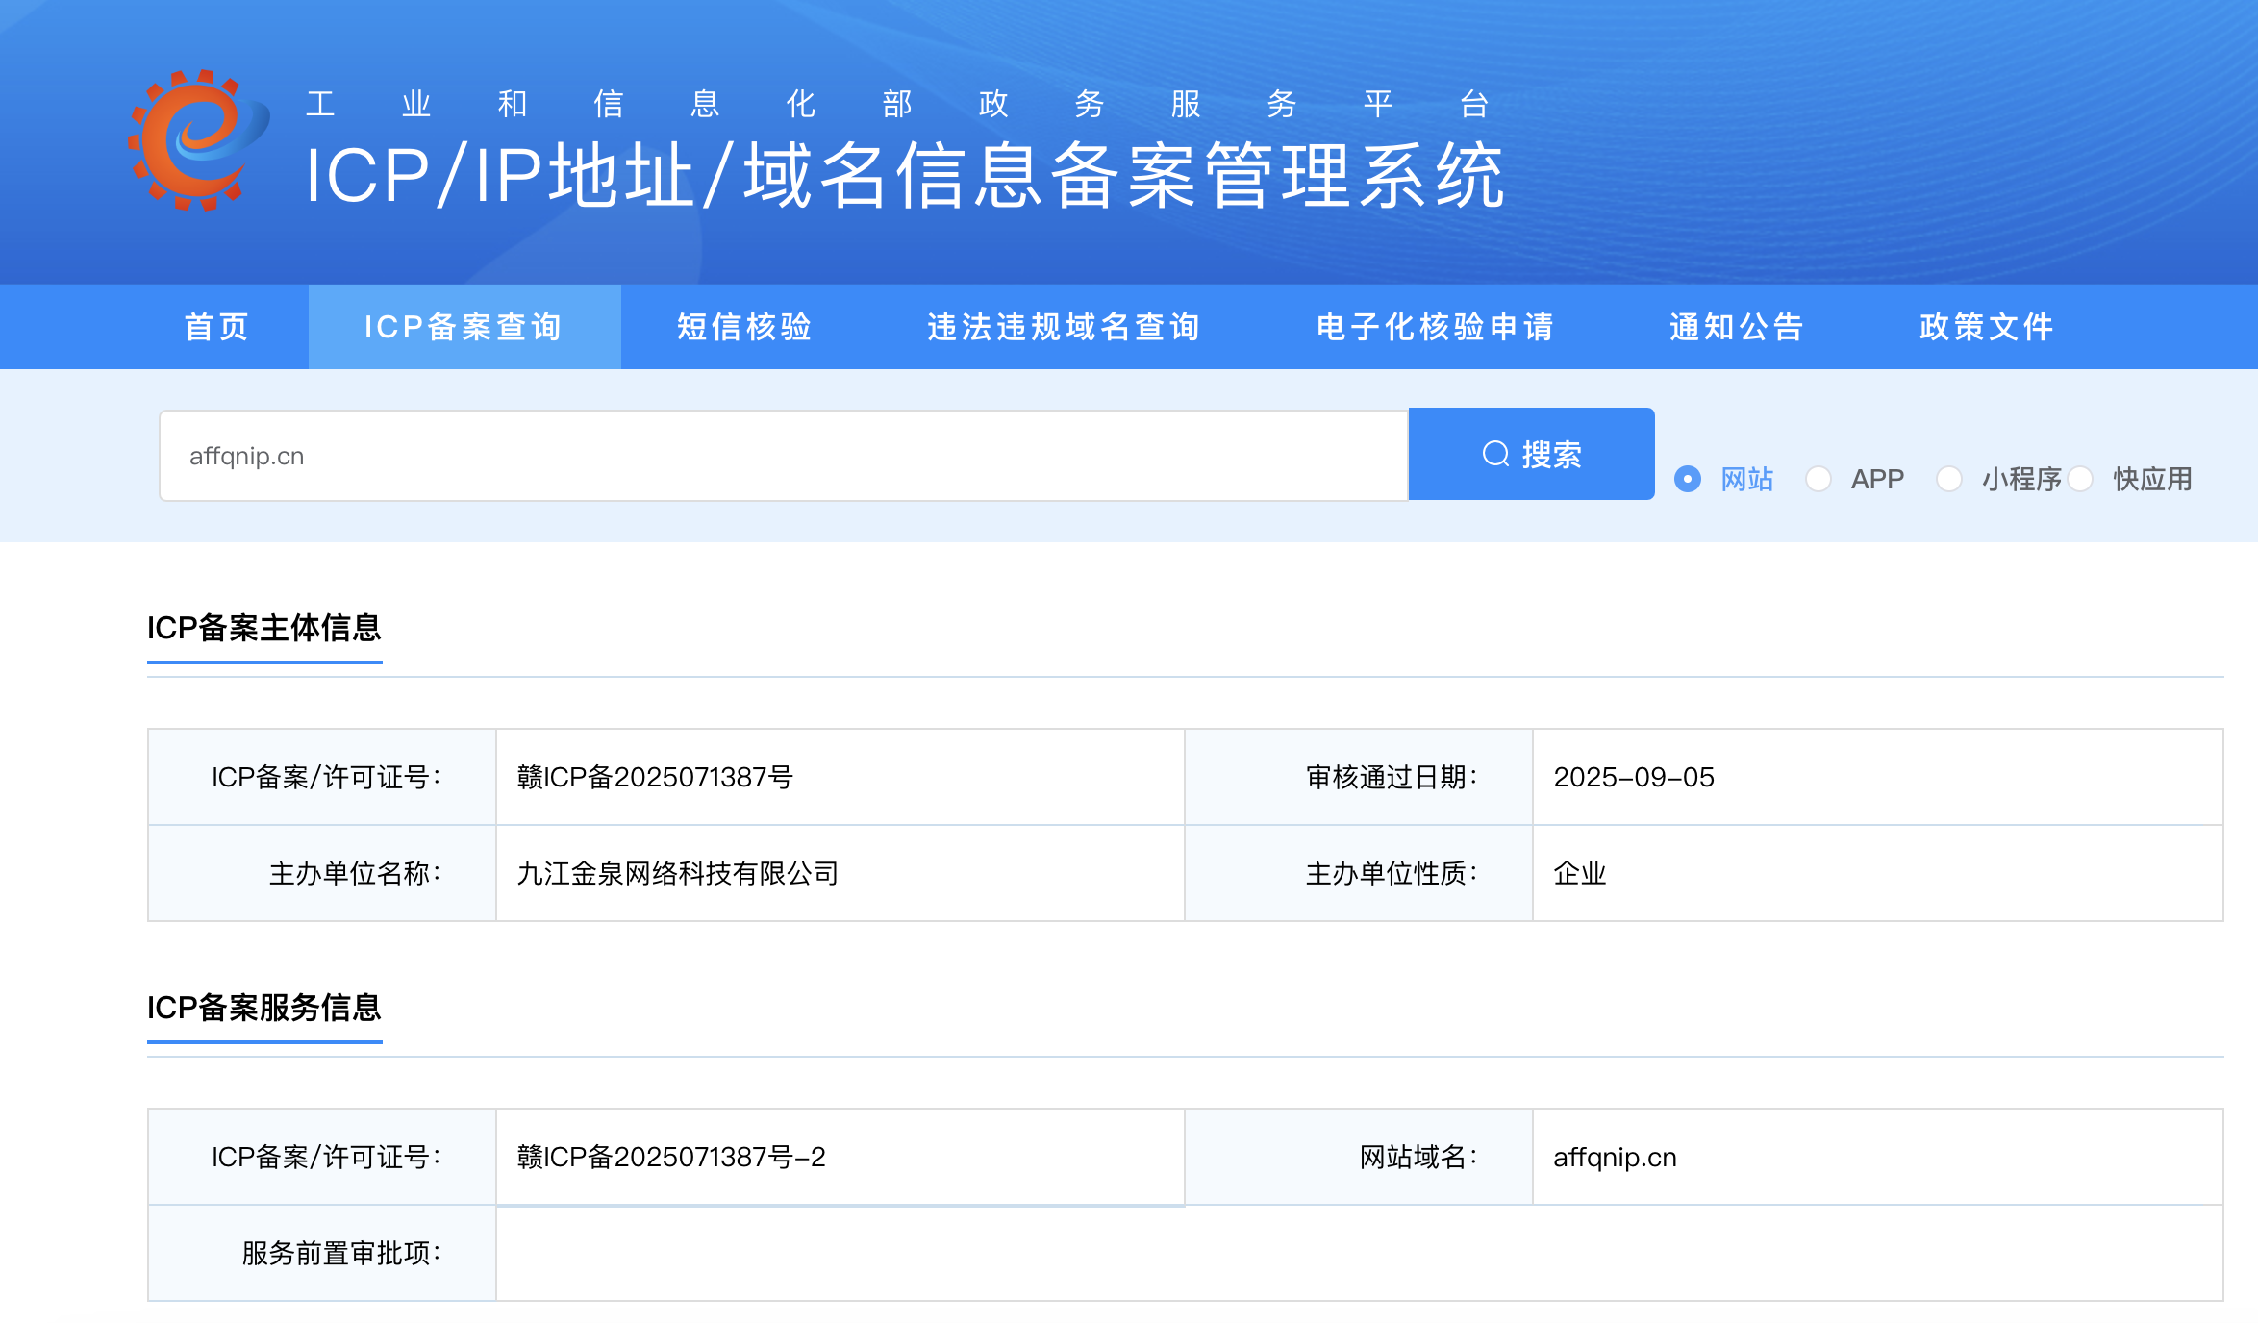The image size is (2258, 1323).
Task: Select the APP radio button
Action: click(x=1818, y=479)
